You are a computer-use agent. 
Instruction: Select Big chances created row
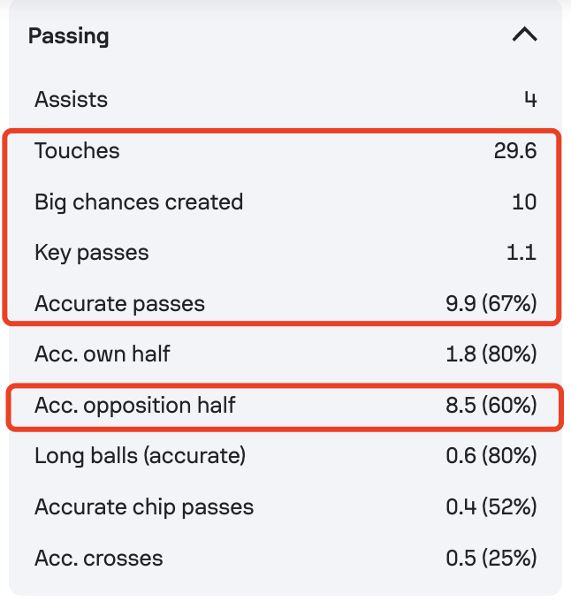click(x=285, y=202)
